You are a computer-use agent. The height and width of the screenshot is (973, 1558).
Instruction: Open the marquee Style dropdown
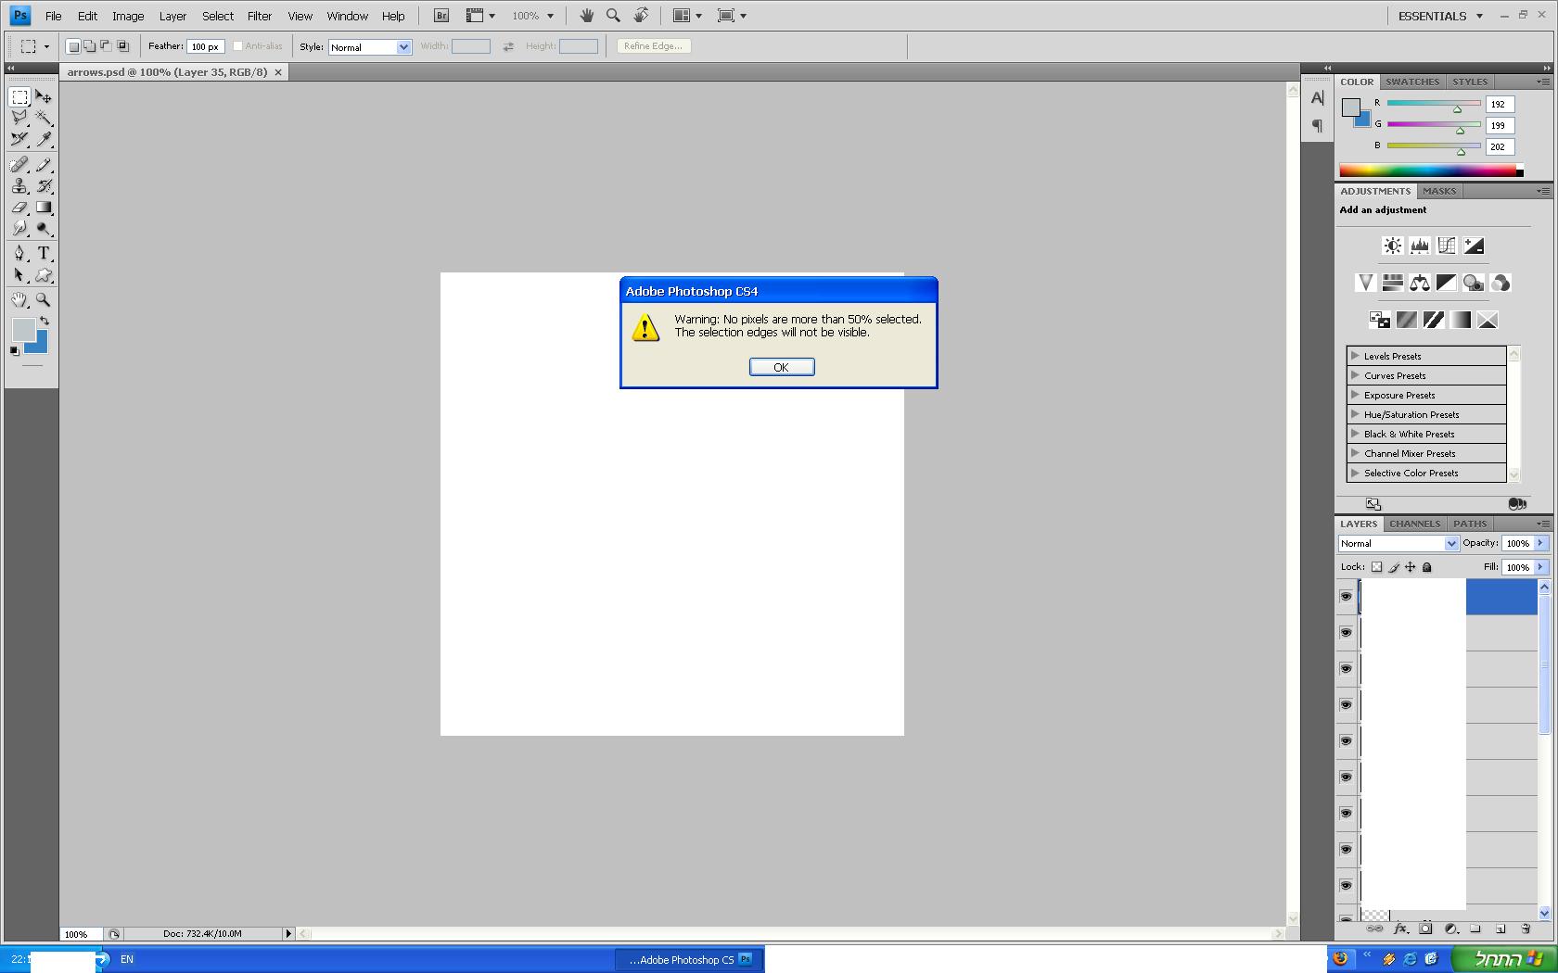(369, 47)
